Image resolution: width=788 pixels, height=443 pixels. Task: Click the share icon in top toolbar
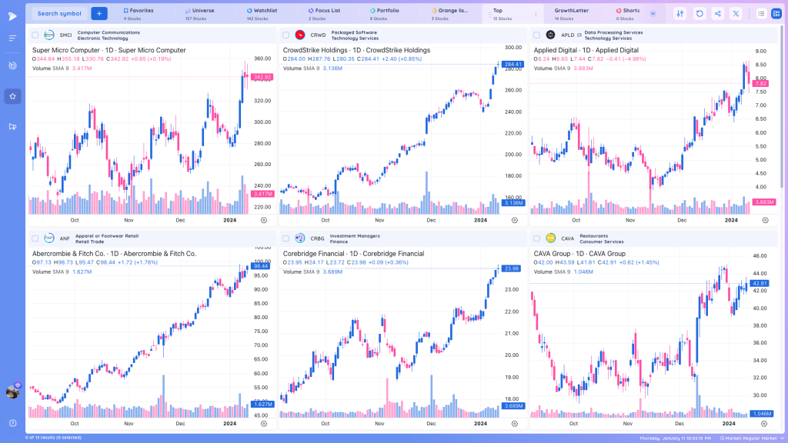click(718, 14)
